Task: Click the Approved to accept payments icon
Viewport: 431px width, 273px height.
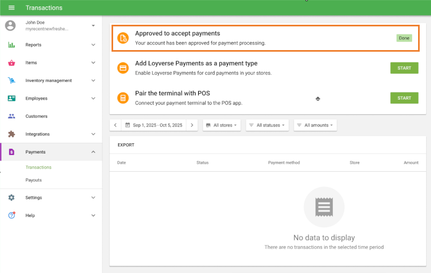Action: pyautogui.click(x=123, y=38)
